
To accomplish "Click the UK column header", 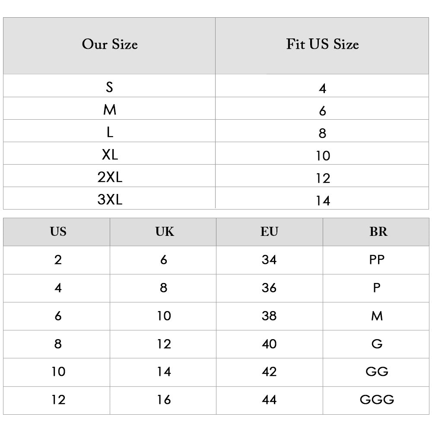I will [x=165, y=232].
